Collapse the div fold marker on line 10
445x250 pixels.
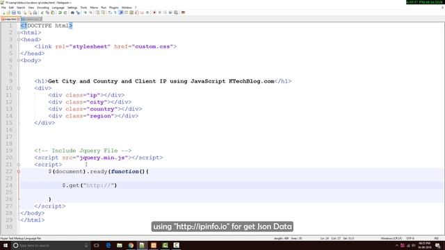19,88
